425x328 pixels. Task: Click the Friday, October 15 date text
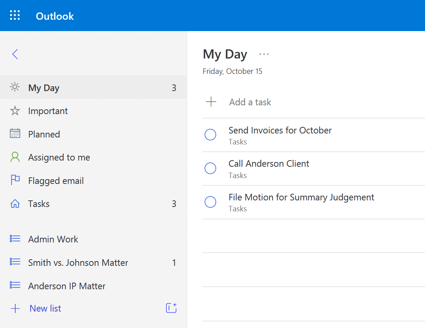(232, 71)
